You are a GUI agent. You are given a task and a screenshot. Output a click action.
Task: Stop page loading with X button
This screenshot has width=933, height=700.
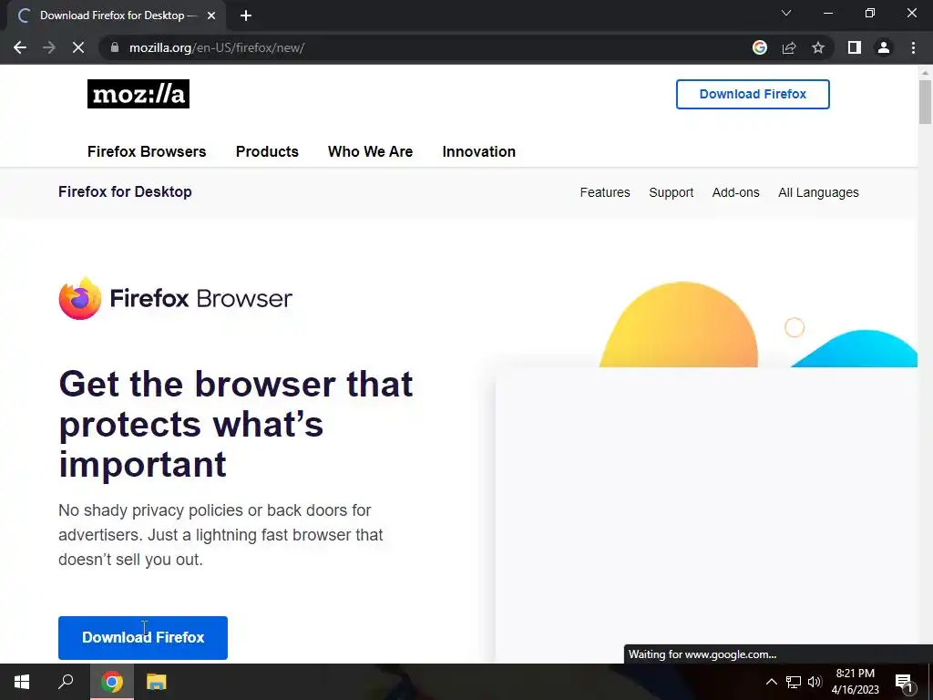(78, 47)
